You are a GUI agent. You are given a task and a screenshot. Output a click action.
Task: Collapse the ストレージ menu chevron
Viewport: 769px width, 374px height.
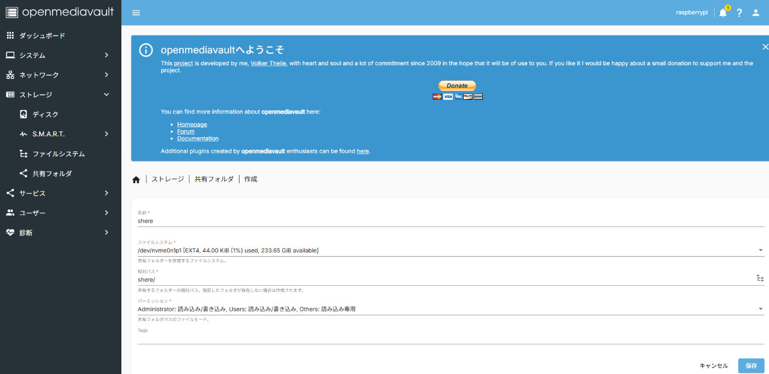(x=107, y=95)
